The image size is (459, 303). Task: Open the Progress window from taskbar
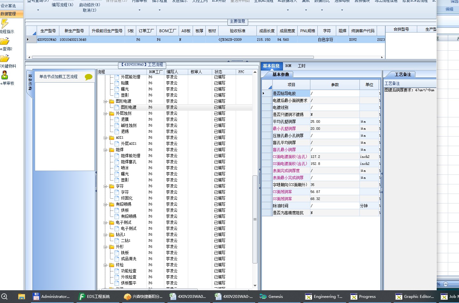click(x=364, y=297)
